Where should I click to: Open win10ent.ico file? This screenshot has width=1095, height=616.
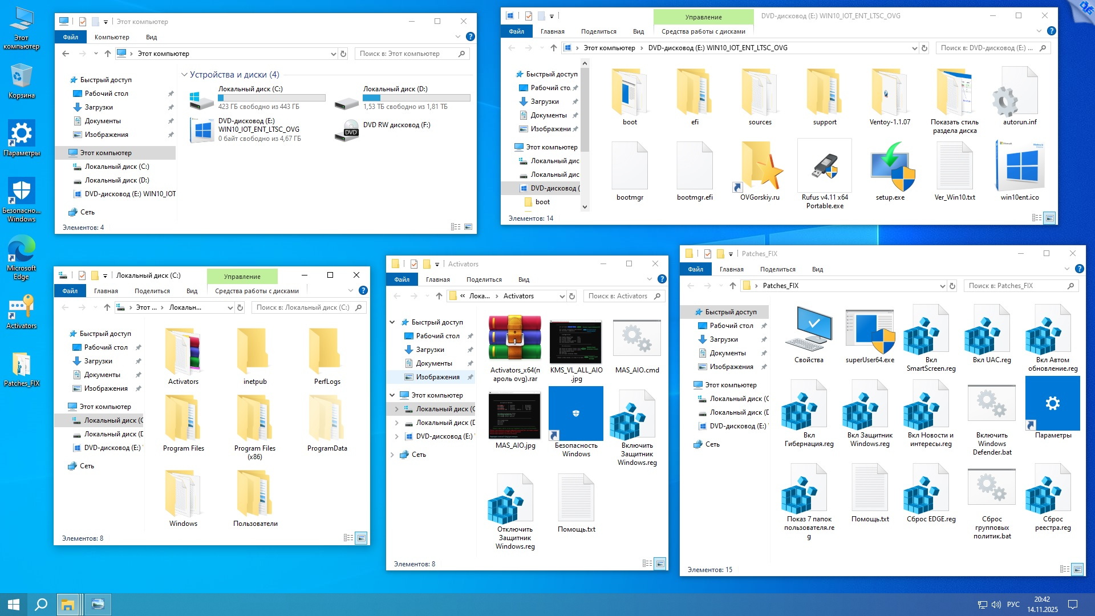(x=1020, y=167)
